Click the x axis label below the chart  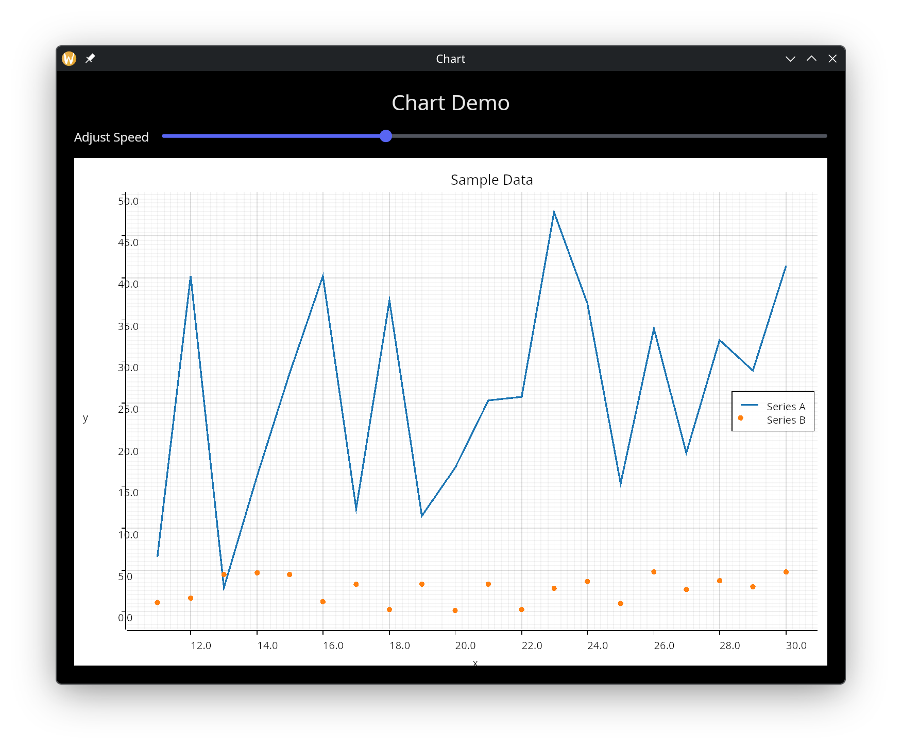(x=475, y=663)
